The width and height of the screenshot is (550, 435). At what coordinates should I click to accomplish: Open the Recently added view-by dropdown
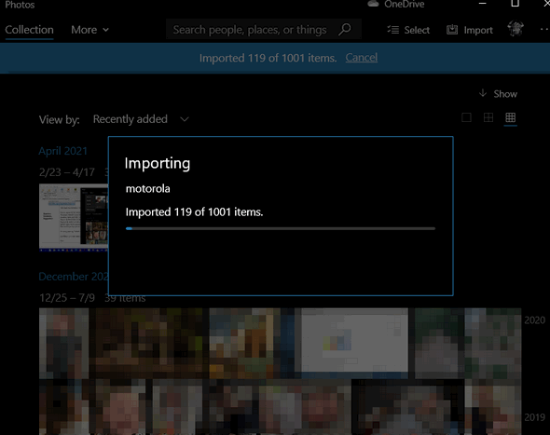tap(141, 119)
